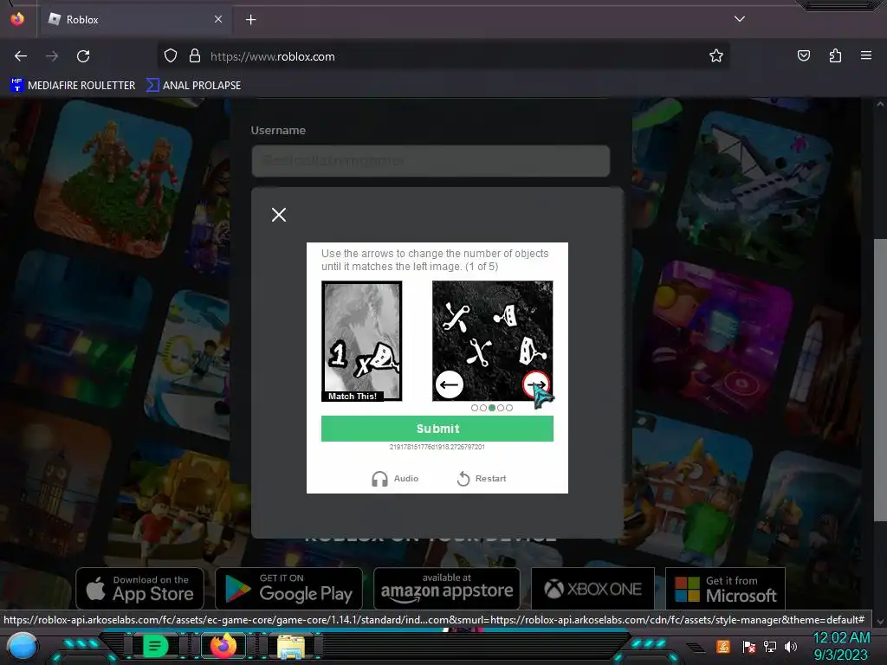View site security padlock info
The height and width of the screenshot is (665, 887).
point(195,56)
